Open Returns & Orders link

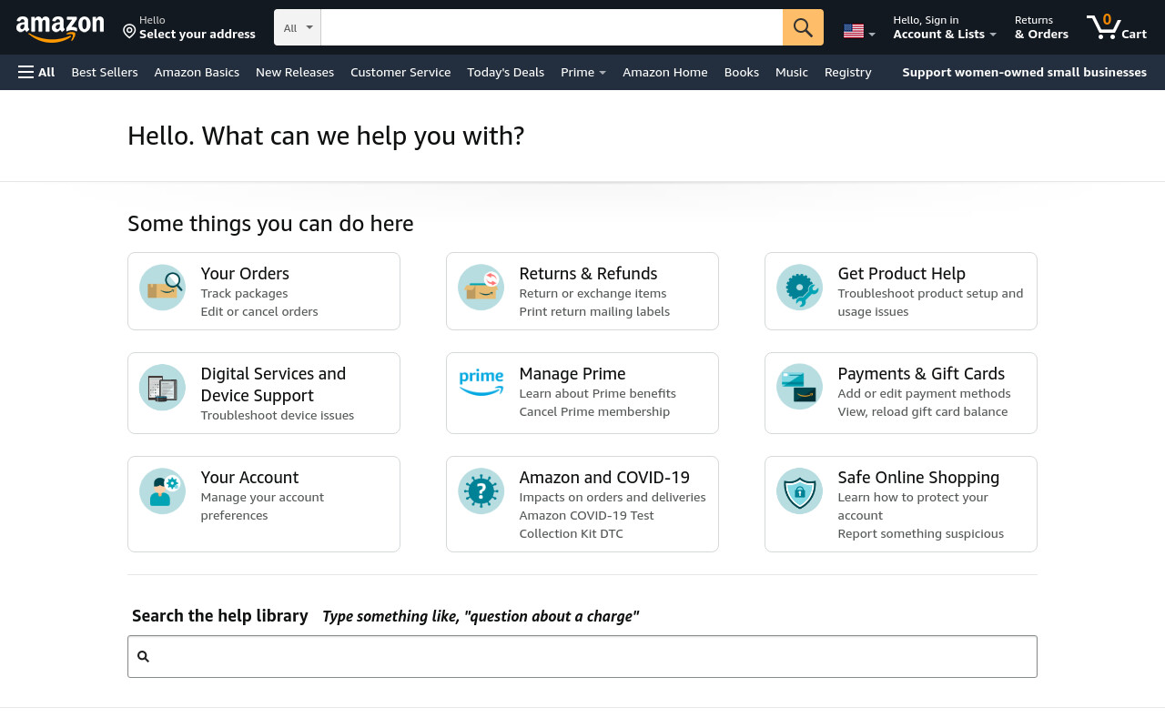(x=1041, y=27)
